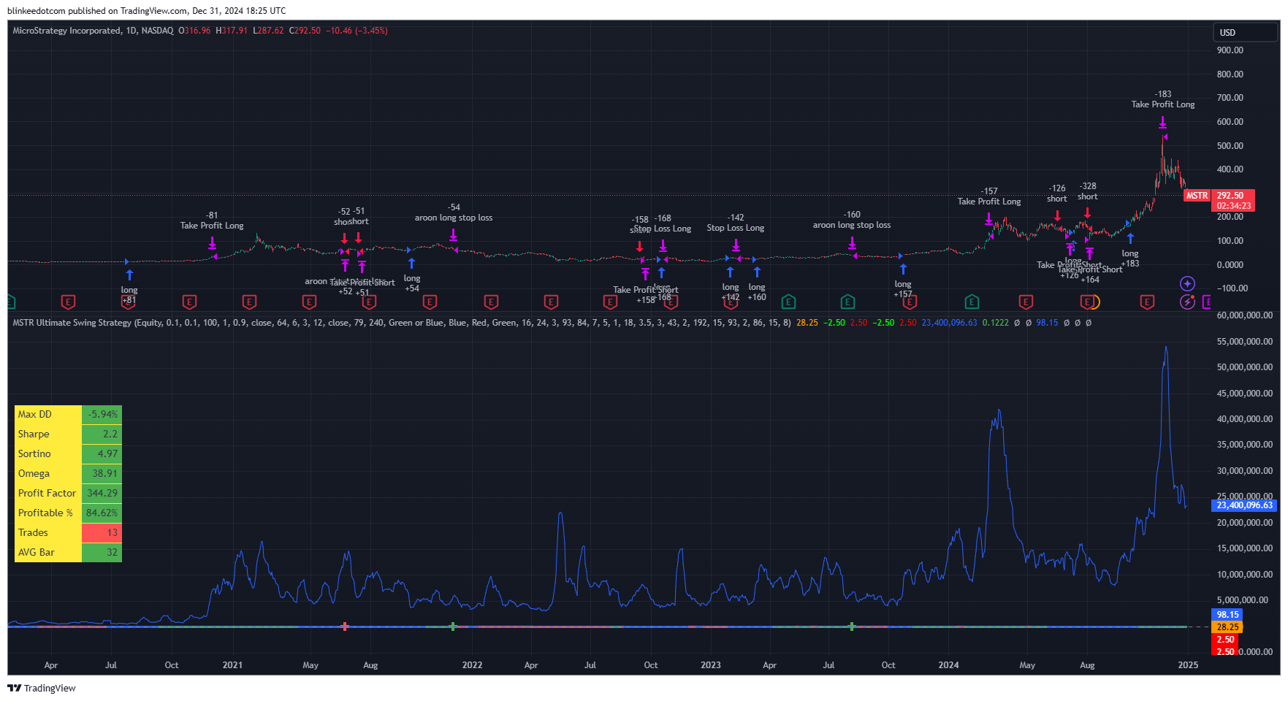
Task: Select the AVG Bar value 32
Action: coord(102,553)
